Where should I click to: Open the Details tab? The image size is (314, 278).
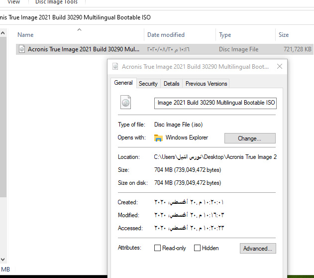pos(171,84)
